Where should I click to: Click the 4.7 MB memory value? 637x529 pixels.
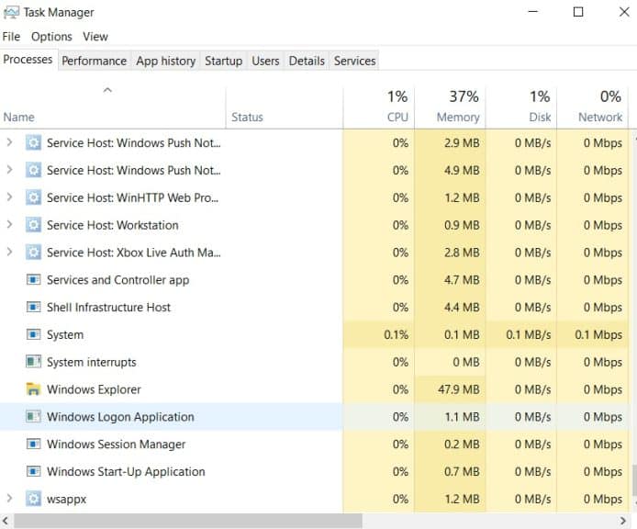tap(462, 280)
